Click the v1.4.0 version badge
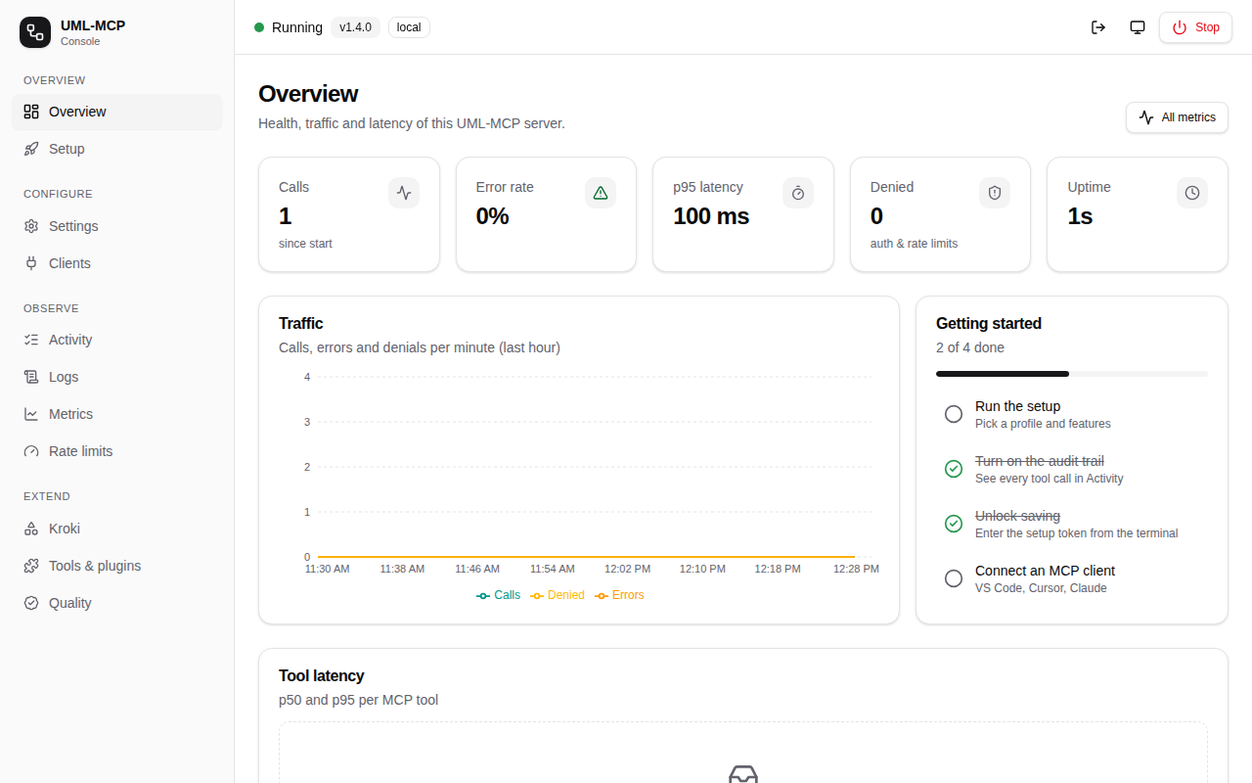1252x783 pixels. point(355,27)
